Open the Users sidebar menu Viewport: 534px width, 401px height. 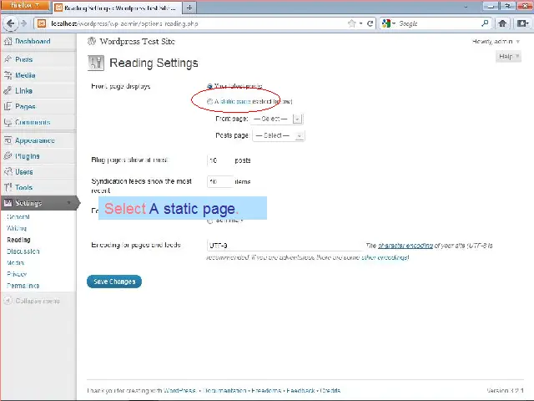(24, 172)
